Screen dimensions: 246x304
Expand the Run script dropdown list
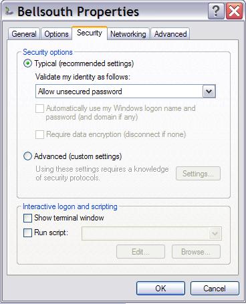pos(215,234)
